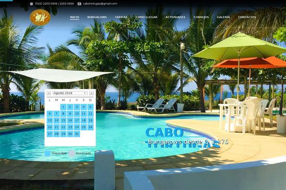Open the TARIFAS menu item
Viewport: 286px width, 190px height.
point(121,17)
